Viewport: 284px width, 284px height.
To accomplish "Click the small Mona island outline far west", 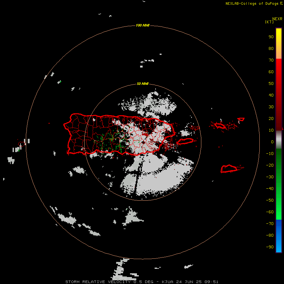I will tap(21, 144).
